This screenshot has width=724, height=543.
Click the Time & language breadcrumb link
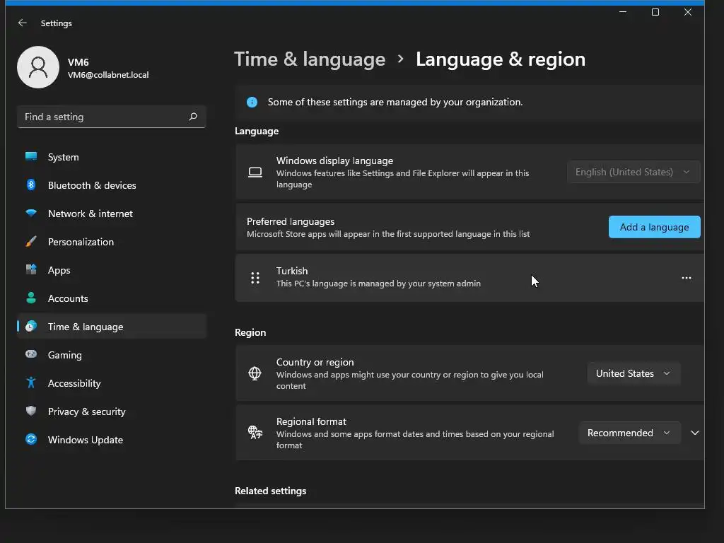(310, 59)
